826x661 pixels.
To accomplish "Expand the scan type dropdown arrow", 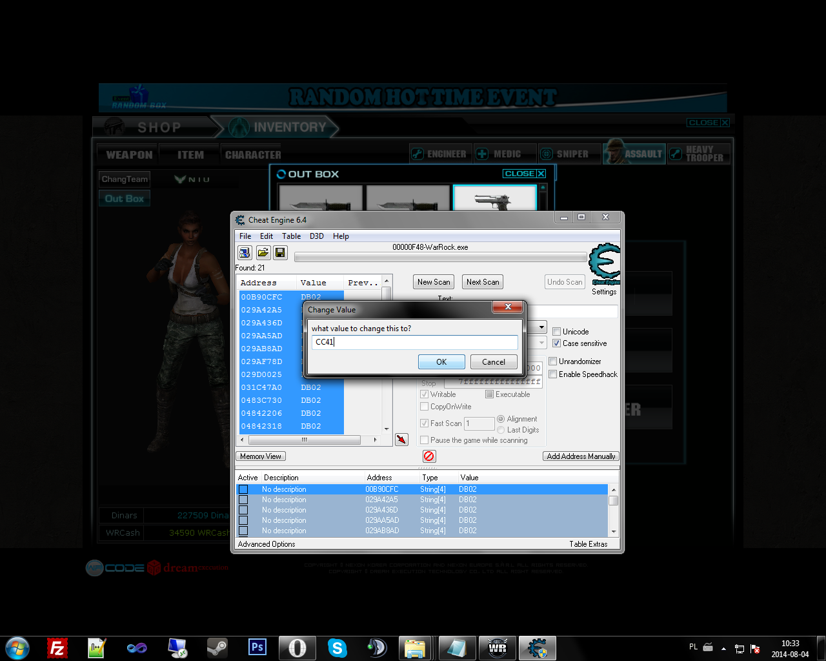I will click(x=541, y=327).
